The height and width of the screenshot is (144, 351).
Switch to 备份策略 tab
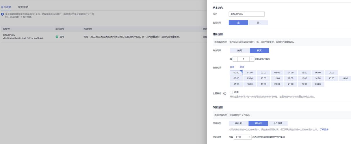[6, 7]
